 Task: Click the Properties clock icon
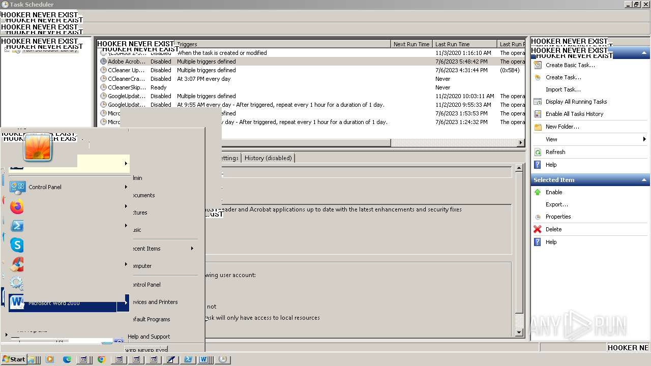click(538, 217)
